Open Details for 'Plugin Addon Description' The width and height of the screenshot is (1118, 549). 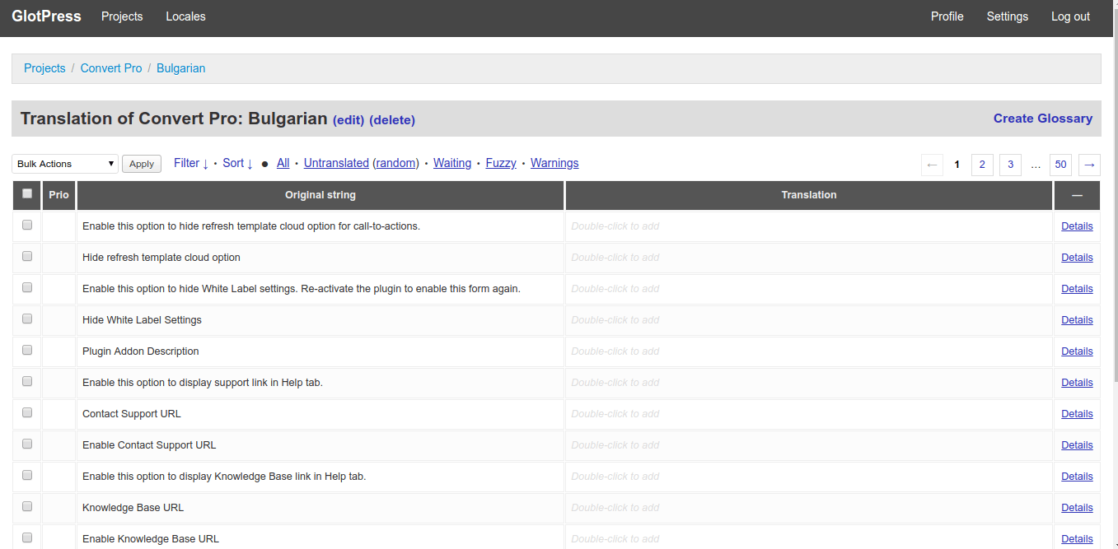coord(1077,351)
